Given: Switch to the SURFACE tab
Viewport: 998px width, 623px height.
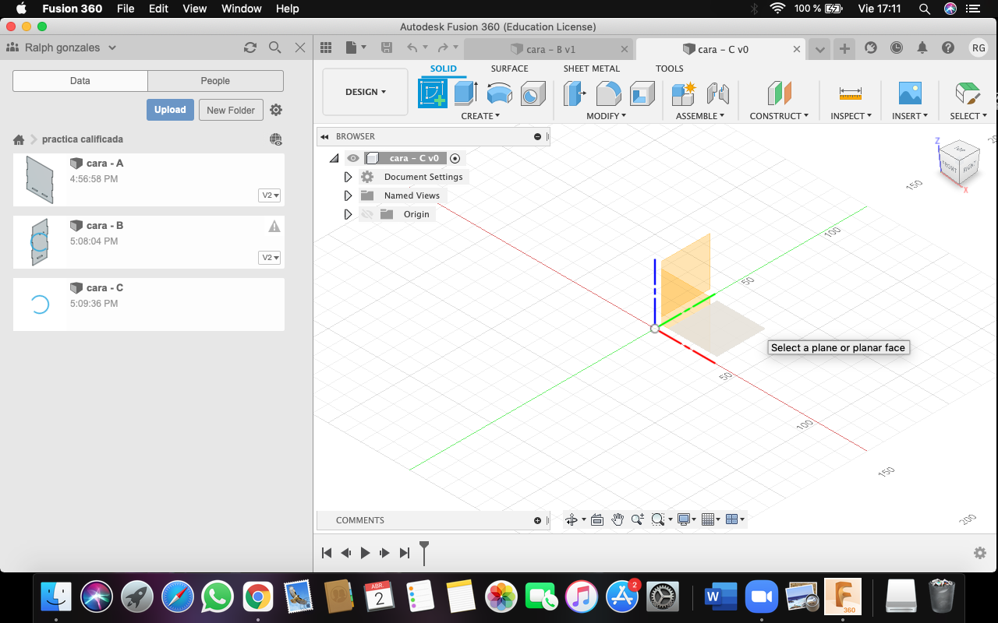Looking at the screenshot, I should [509, 69].
